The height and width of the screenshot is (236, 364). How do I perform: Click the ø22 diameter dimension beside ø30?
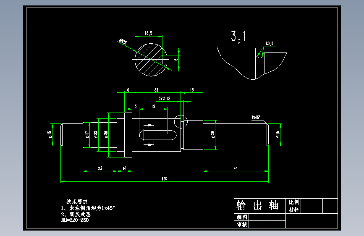(x=96, y=134)
